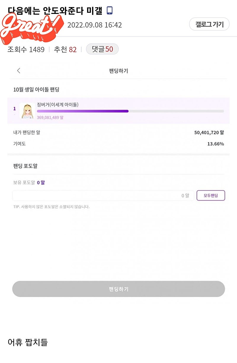Screen dimensions: 237x363
Task: Click the 조회수 1489 view count
Action: [26, 50]
